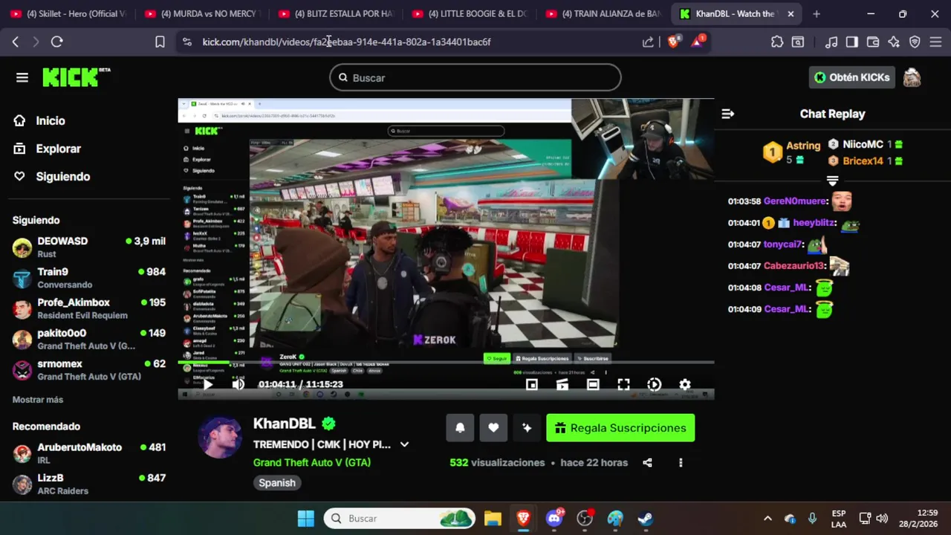Open Steam from the taskbar
This screenshot has height=535, width=951.
coord(646,518)
